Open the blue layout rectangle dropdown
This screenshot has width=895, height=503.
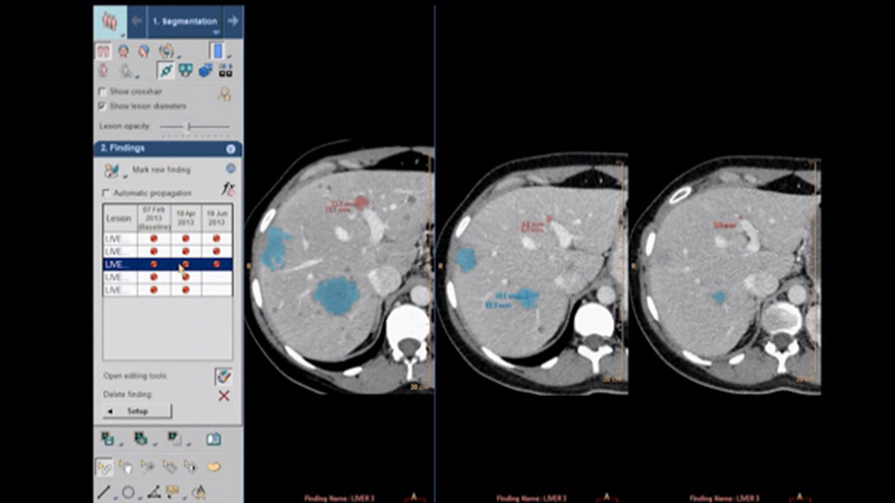(228, 58)
